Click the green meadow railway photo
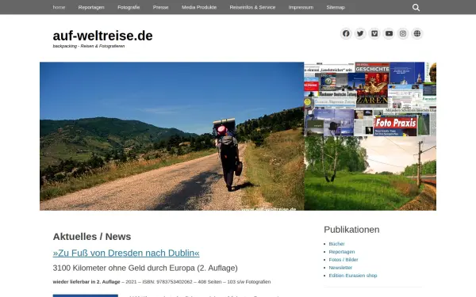Viewport: 476px width, 297px height. click(370, 173)
